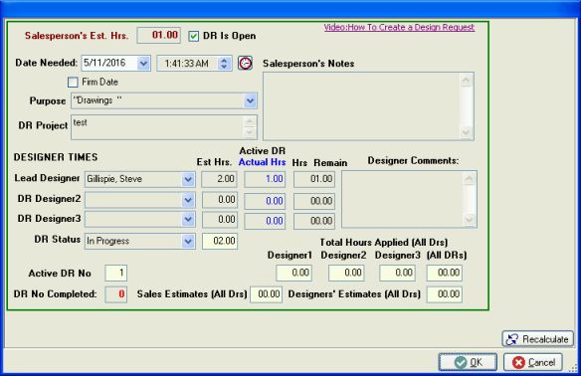Viewport: 581px width, 376px height.
Task: Click the DR Designer2 Hrs Remain field
Action: (x=314, y=201)
